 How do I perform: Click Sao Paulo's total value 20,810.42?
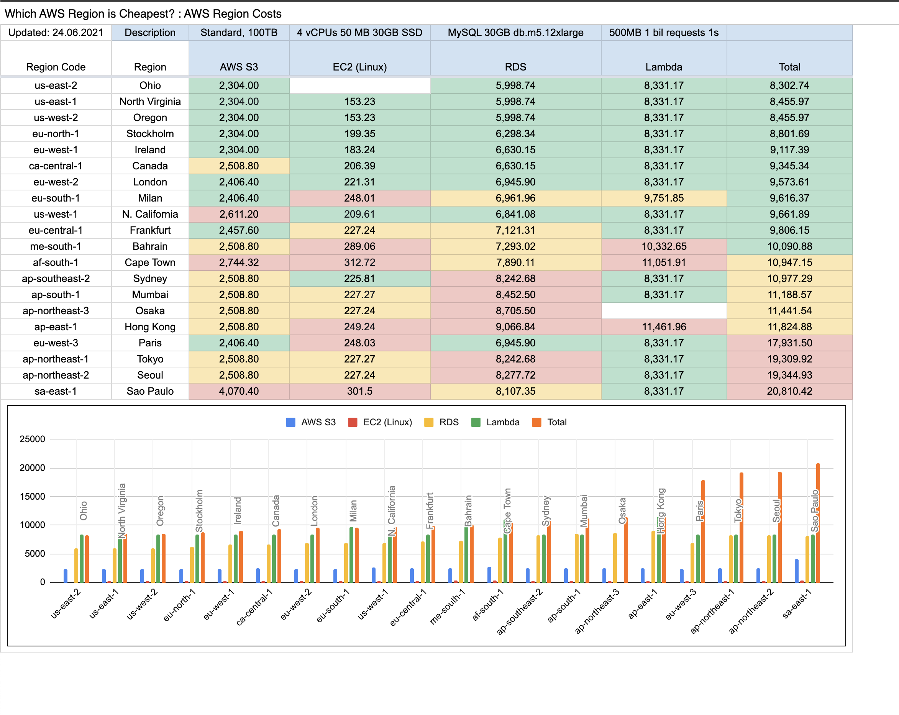click(x=789, y=391)
